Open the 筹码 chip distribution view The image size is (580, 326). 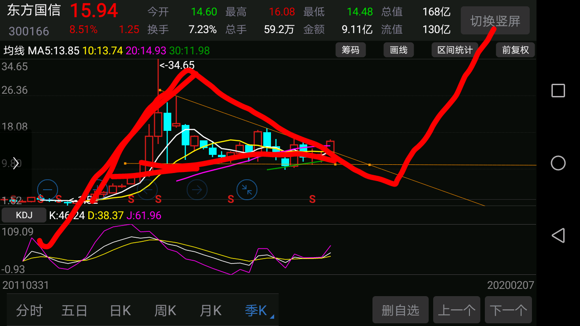[x=351, y=50]
